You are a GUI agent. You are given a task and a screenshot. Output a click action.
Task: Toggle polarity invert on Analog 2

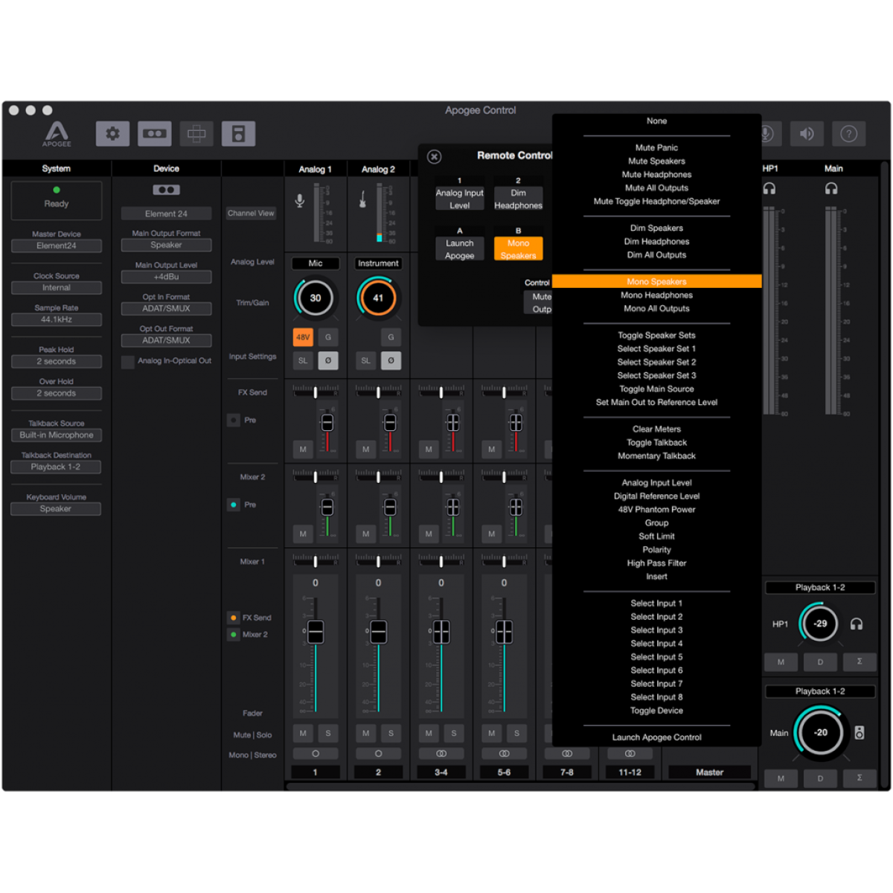[x=391, y=360]
